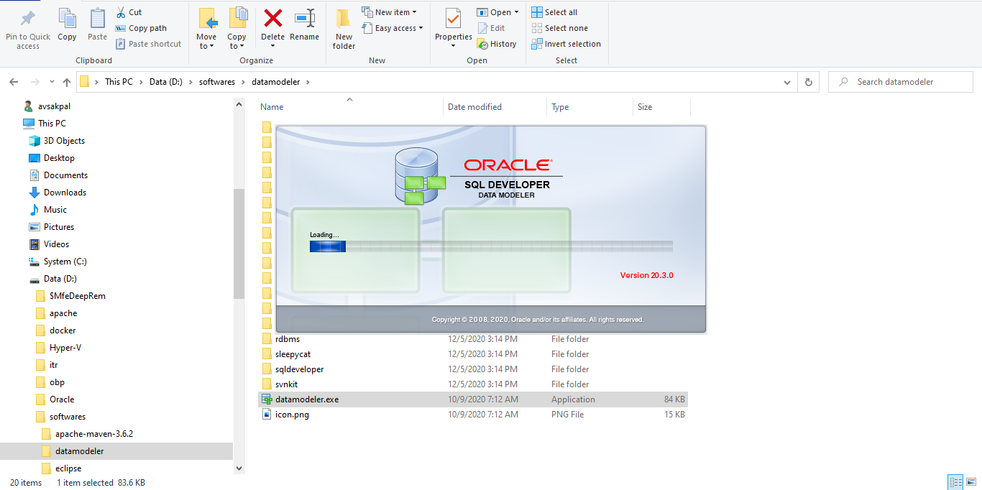Click softwares in address breadcrumb
This screenshot has width=982, height=490.
click(x=217, y=82)
